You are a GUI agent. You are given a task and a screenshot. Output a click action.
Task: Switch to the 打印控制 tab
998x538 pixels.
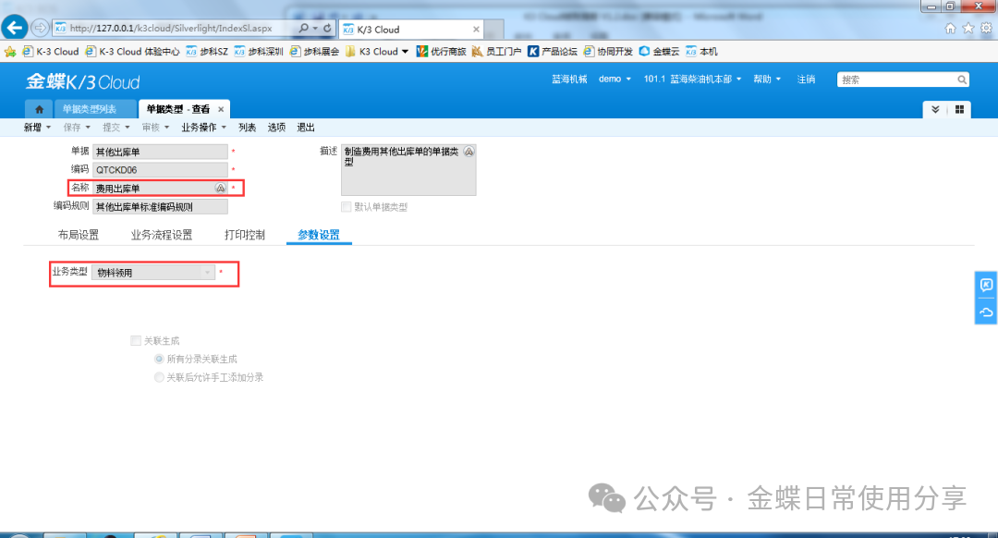pyautogui.click(x=245, y=235)
